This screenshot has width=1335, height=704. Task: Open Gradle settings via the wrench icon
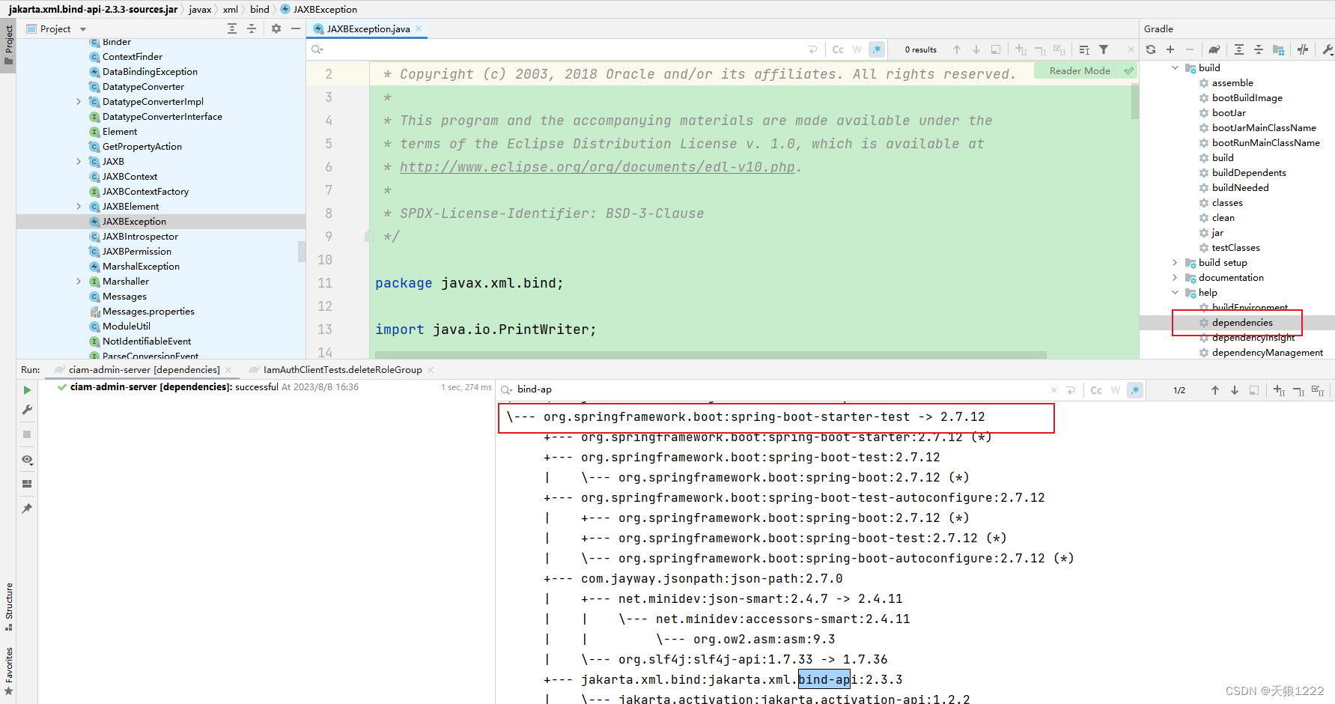click(x=1327, y=49)
